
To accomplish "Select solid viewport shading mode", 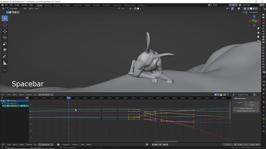I will click(251, 9).
